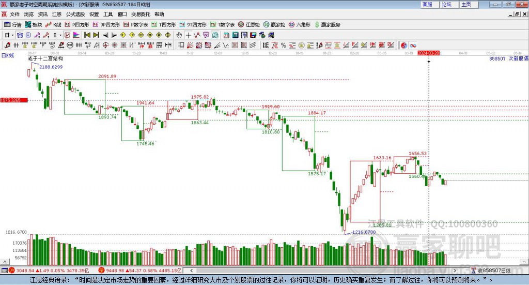Open the 资讯 menu

point(42,14)
